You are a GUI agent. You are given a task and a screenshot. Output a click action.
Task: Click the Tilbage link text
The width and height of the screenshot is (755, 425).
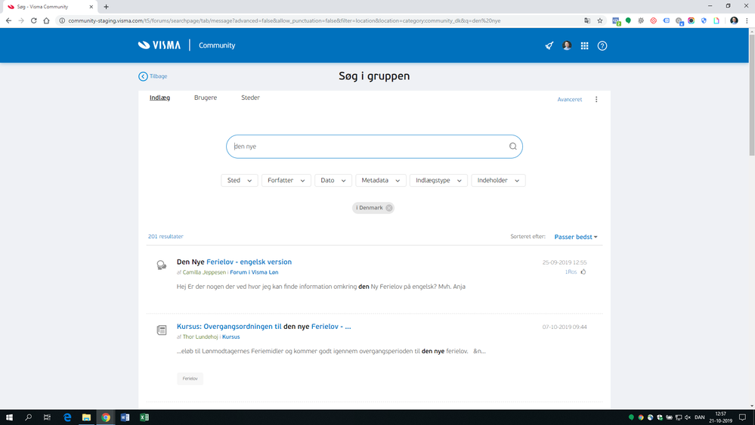click(x=159, y=76)
